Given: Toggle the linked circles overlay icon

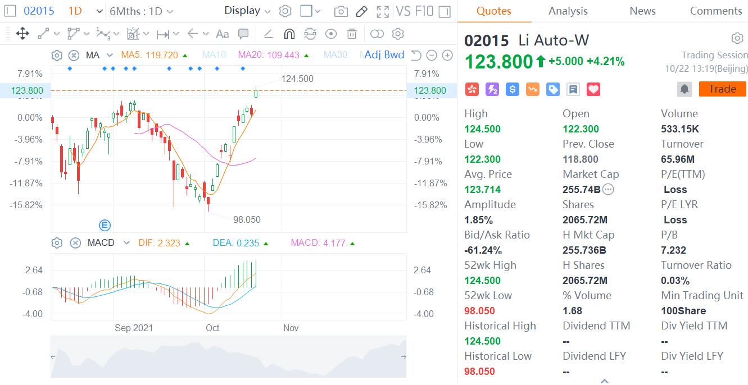Looking at the screenshot, I should pyautogui.click(x=377, y=34).
